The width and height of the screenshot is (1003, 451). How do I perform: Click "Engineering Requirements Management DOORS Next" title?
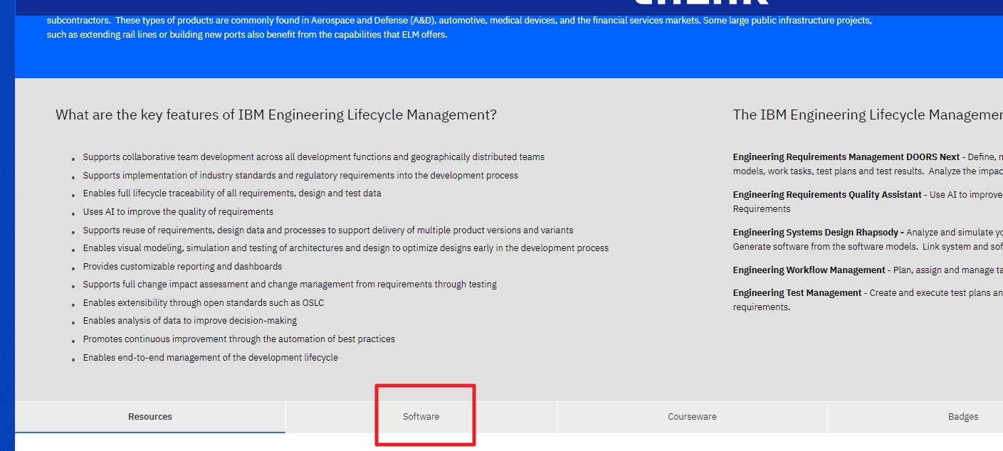click(x=846, y=157)
